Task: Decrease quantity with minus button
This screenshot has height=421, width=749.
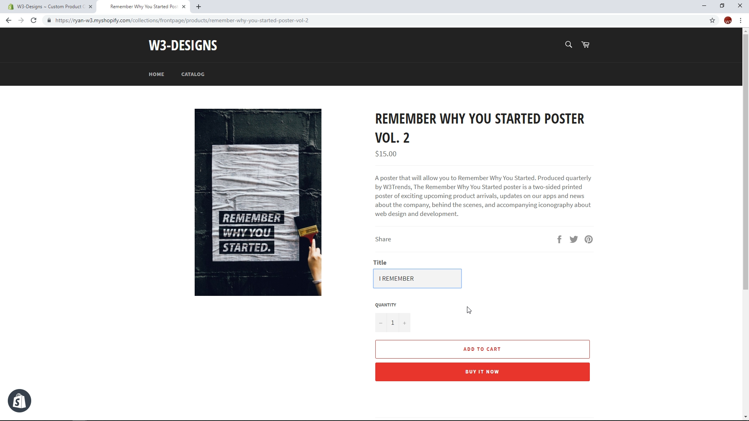Action: coord(381,323)
